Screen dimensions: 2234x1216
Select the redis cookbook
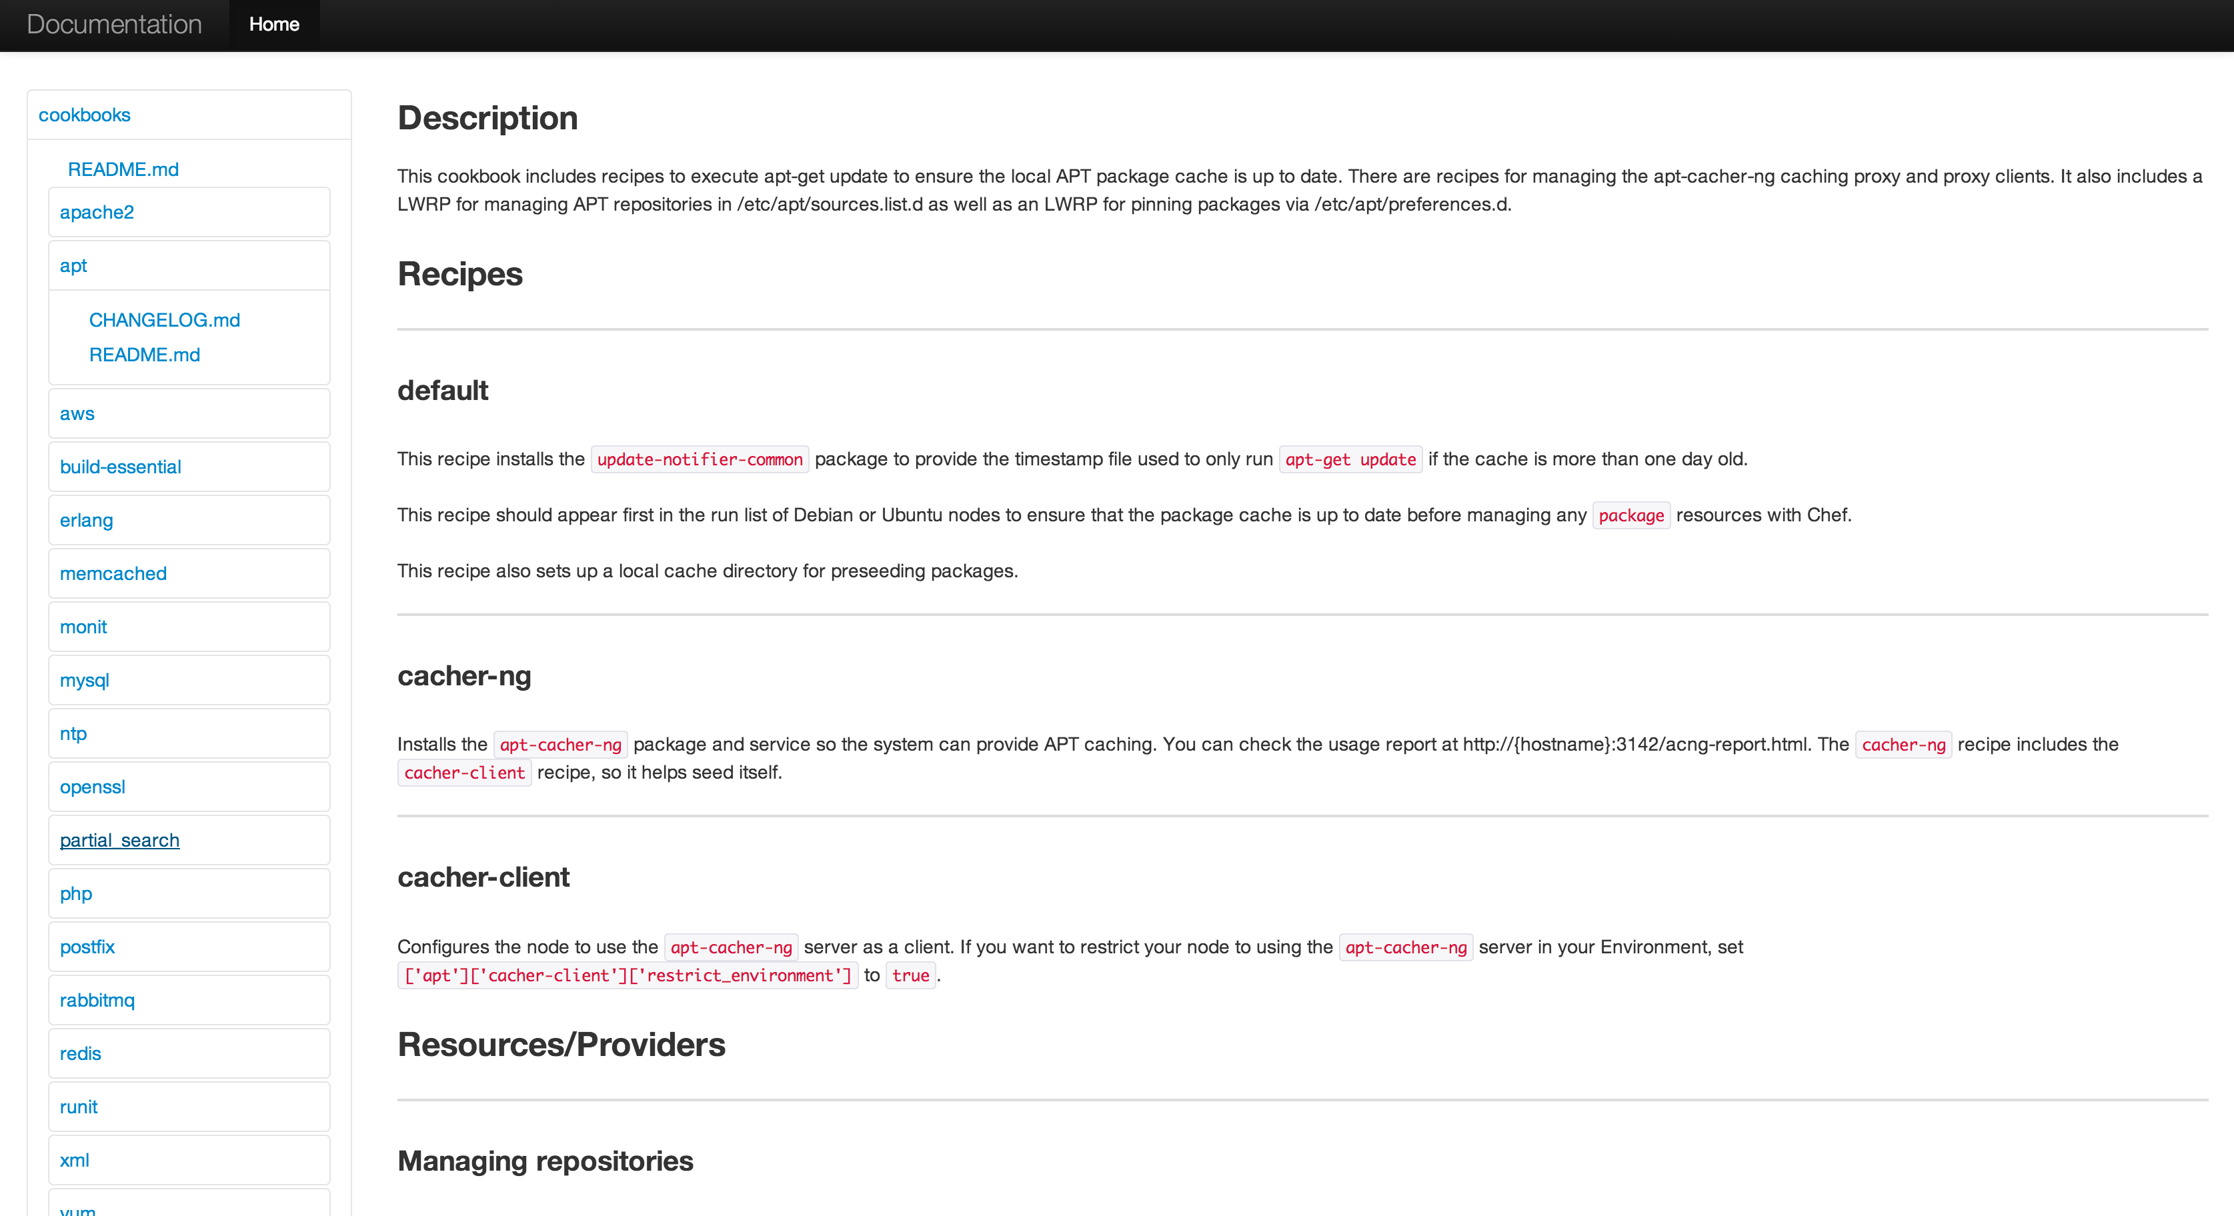click(80, 1053)
